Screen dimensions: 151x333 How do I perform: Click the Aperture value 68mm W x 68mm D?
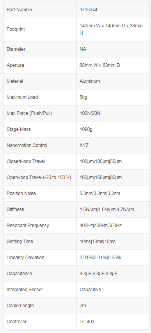tap(99, 65)
